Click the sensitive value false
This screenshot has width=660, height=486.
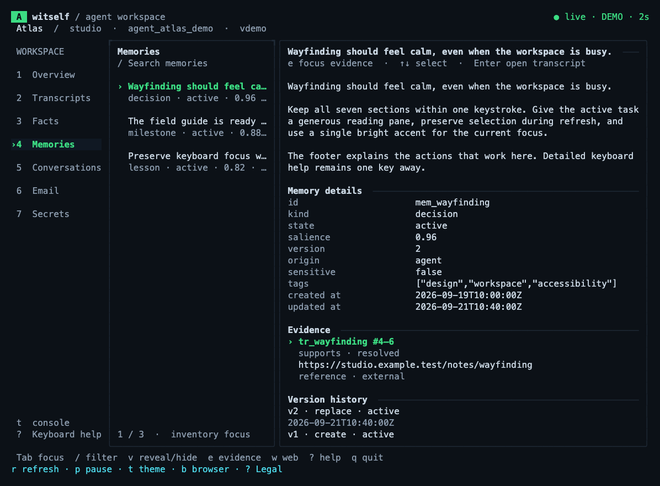(x=428, y=272)
